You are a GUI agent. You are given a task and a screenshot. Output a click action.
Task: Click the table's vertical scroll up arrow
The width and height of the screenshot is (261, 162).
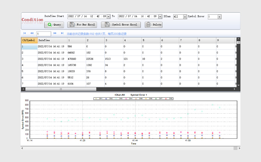(x=239, y=39)
